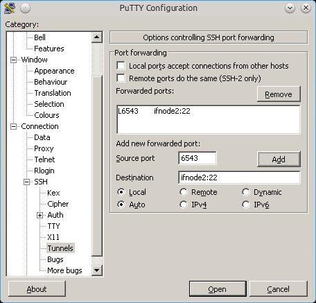Click into the Destination input field
316x303 pixels.
[x=239, y=178]
